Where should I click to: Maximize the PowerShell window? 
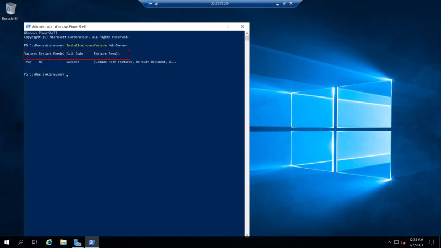click(x=229, y=26)
